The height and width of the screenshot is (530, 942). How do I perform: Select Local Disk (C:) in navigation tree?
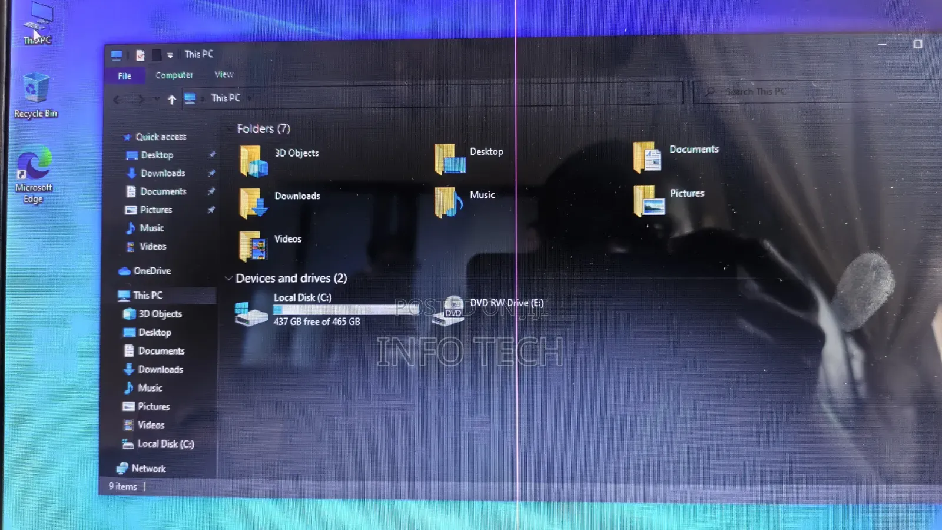[158, 444]
